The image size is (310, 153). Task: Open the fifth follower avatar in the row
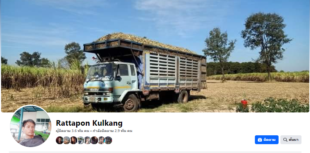point(87,140)
